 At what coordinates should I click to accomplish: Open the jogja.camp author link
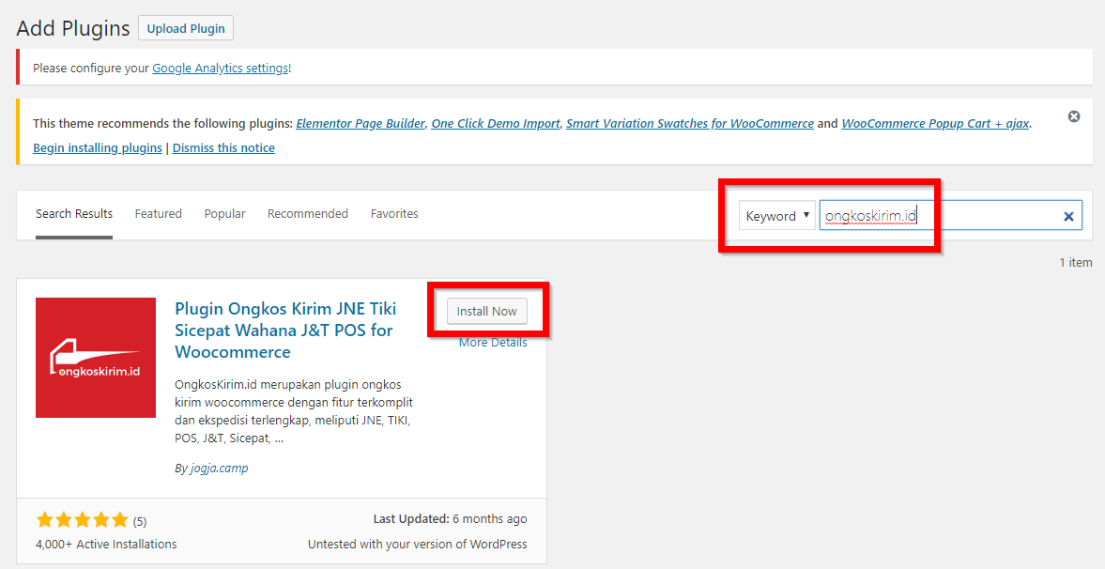(x=219, y=469)
